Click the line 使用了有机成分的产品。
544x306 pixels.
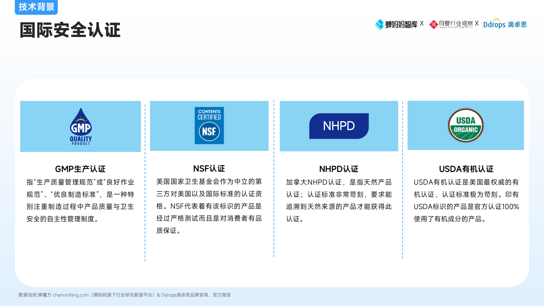click(x=450, y=219)
